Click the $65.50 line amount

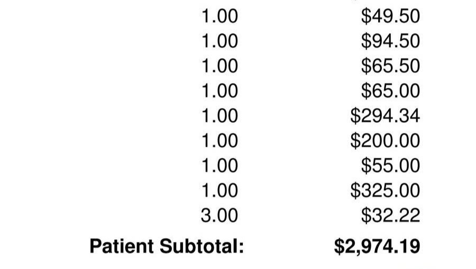coord(390,66)
